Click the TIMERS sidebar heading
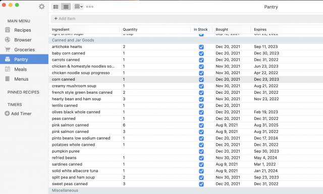This screenshot has width=323, height=194. point(15,105)
